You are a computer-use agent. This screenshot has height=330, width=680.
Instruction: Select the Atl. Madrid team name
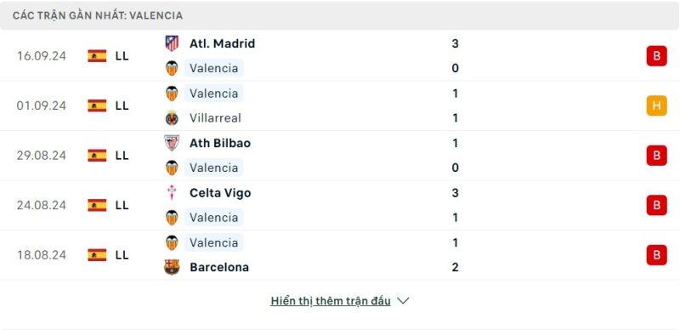(222, 43)
